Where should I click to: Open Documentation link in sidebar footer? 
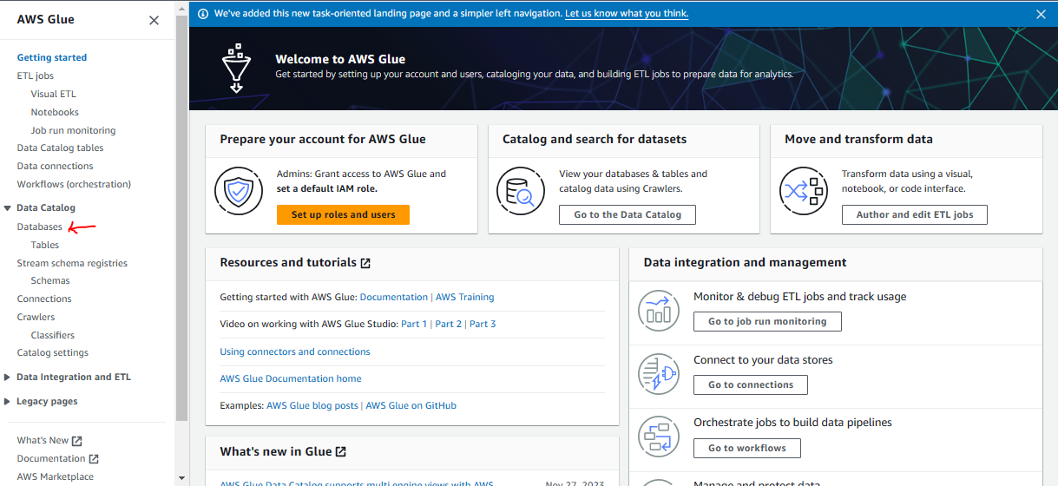click(51, 459)
